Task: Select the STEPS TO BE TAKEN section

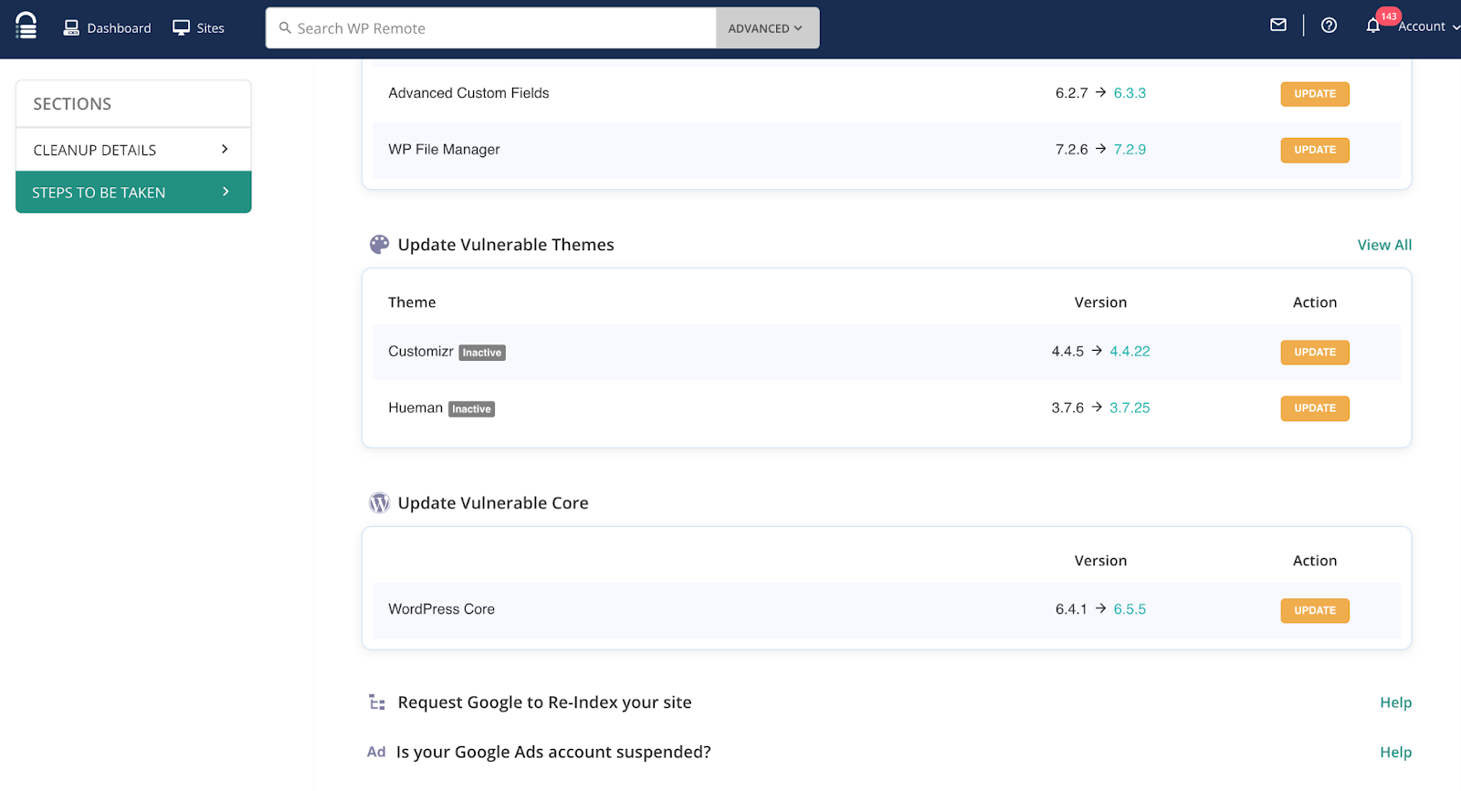Action: 133,192
